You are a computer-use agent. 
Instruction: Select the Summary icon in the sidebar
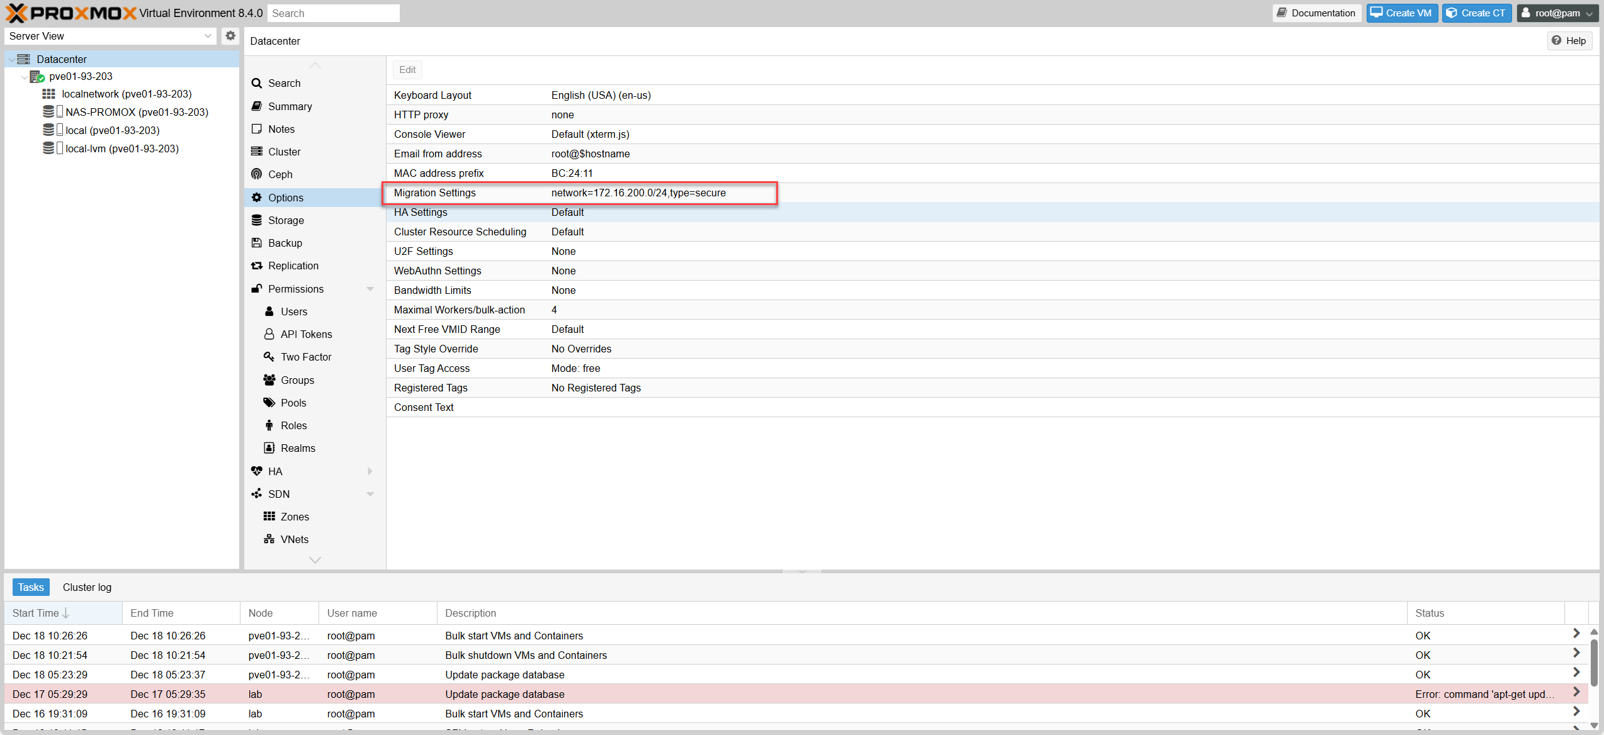click(x=257, y=106)
